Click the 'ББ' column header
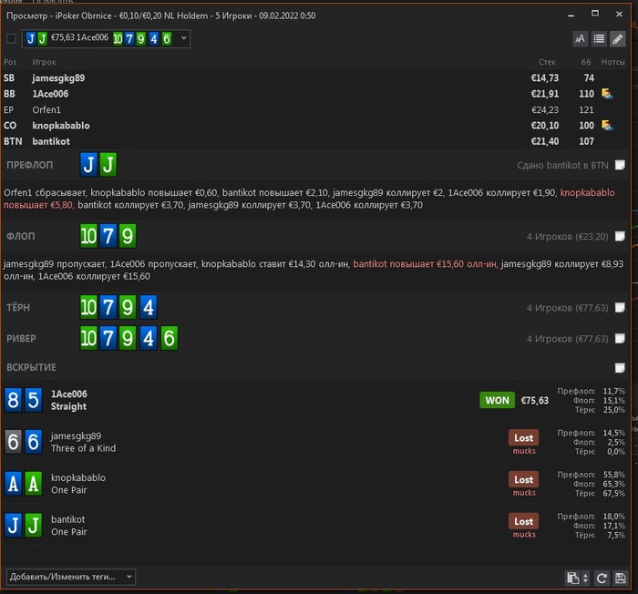 586,62
